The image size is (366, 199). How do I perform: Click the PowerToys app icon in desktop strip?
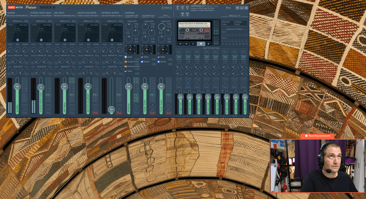pyautogui.click(x=126, y=66)
